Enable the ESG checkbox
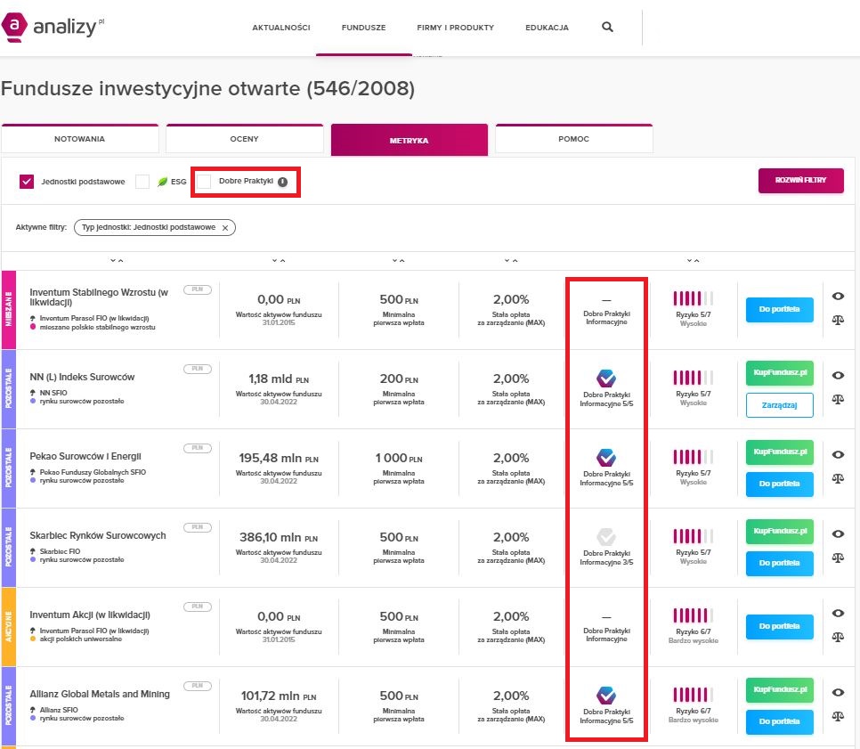The height and width of the screenshot is (749, 860). click(x=142, y=182)
